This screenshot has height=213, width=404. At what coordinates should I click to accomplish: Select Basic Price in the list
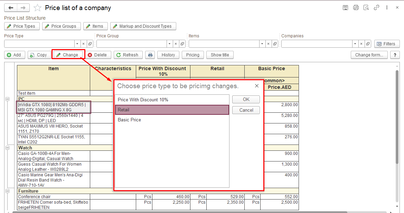172,120
